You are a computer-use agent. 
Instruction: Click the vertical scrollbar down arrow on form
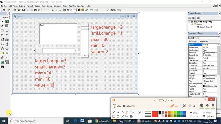pyautogui.click(x=85, y=56)
